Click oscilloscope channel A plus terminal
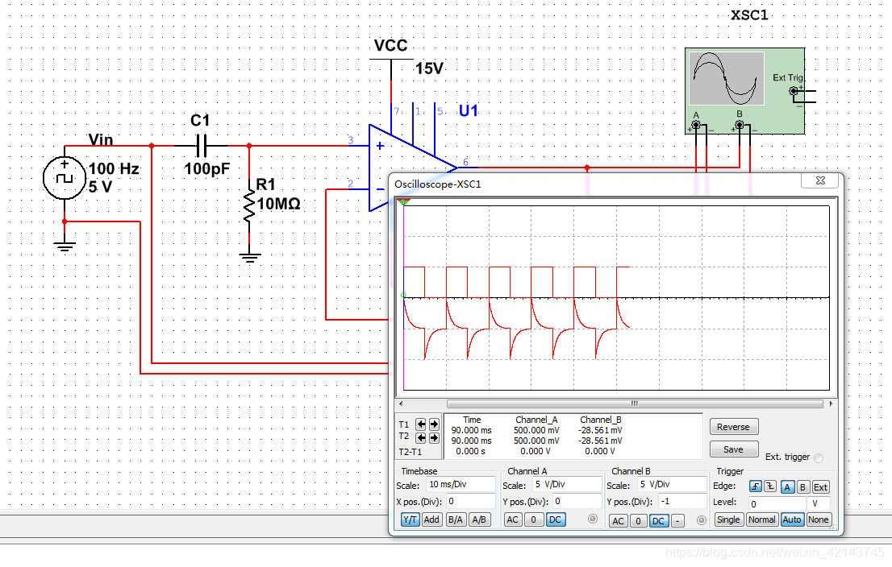The image size is (892, 567). coord(696,124)
